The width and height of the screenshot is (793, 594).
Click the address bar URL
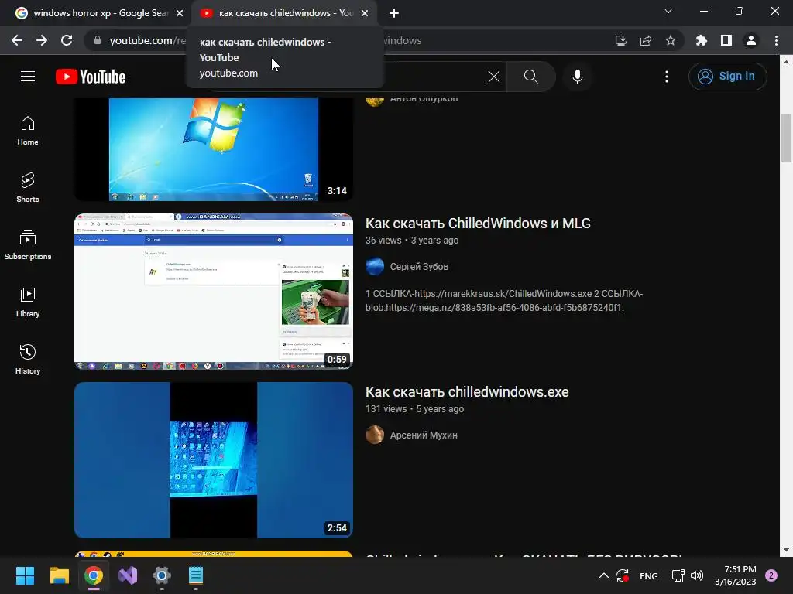click(x=148, y=40)
